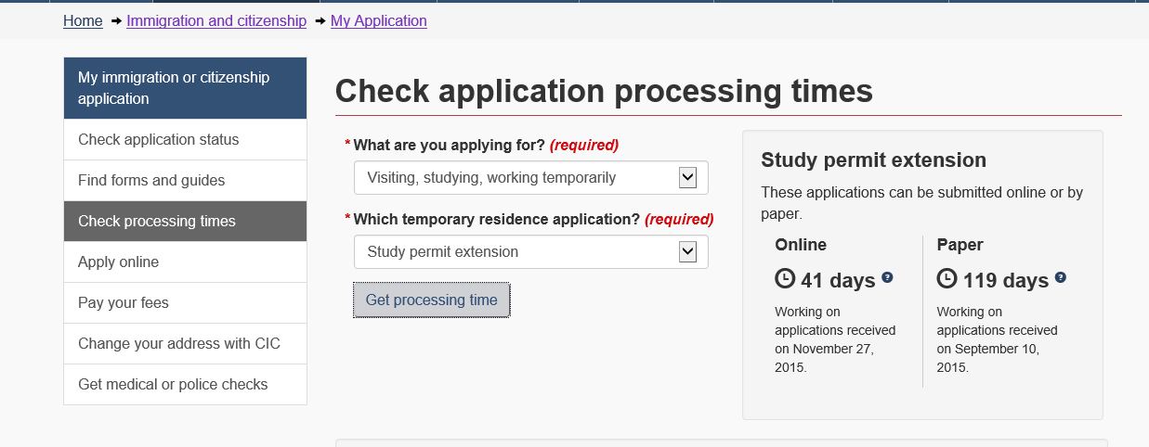This screenshot has height=447, width=1149.
Task: Navigate to Find forms and guides
Action: (x=151, y=181)
